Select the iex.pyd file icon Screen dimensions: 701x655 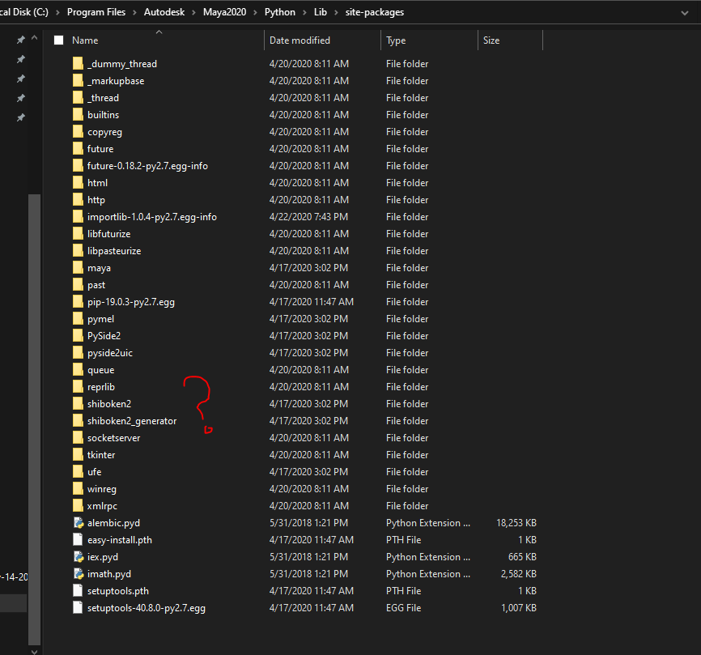coord(78,557)
